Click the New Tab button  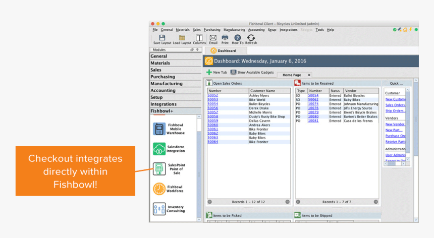[x=216, y=73]
